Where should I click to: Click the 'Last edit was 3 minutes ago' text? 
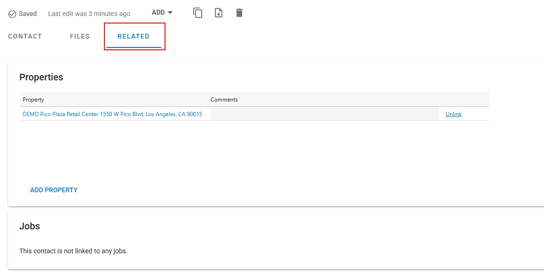point(89,14)
